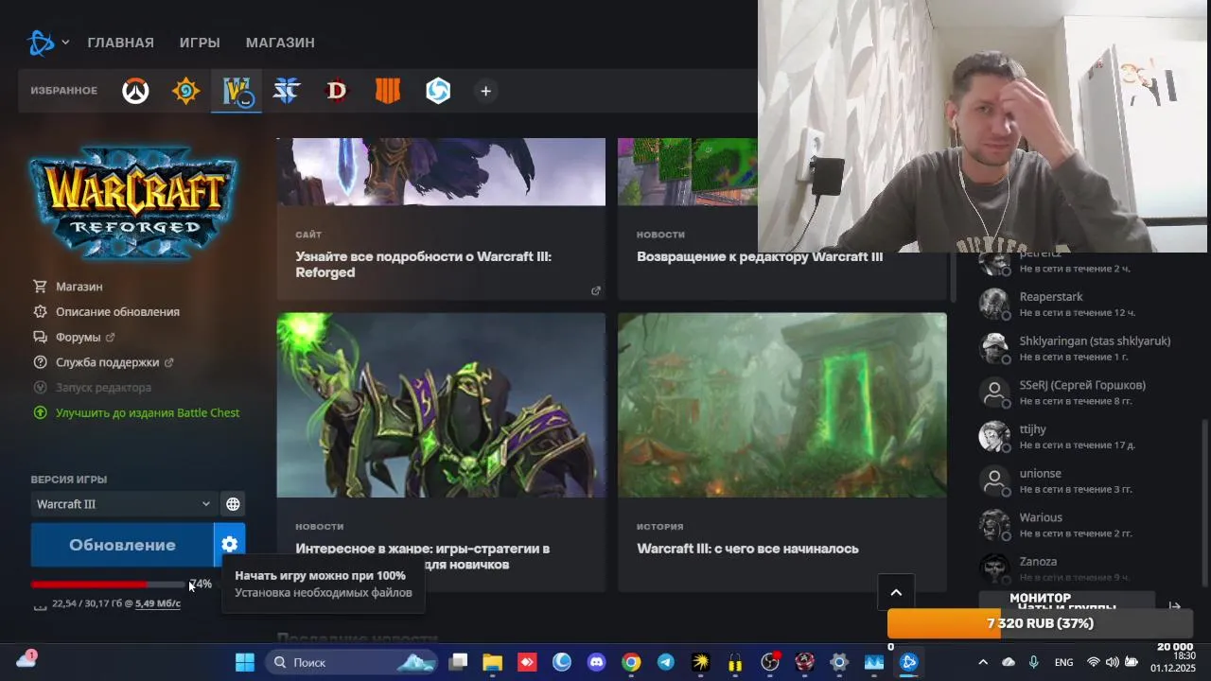Click the taskbar Поиск search box
The height and width of the screenshot is (681, 1211).
pos(350,662)
